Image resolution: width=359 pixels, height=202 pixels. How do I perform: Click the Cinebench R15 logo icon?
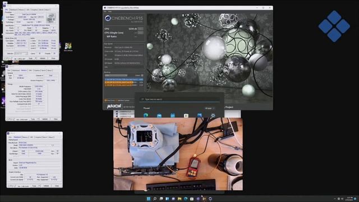(108, 18)
